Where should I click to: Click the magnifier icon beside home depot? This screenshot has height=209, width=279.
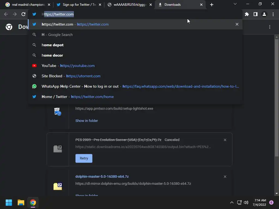(34, 45)
